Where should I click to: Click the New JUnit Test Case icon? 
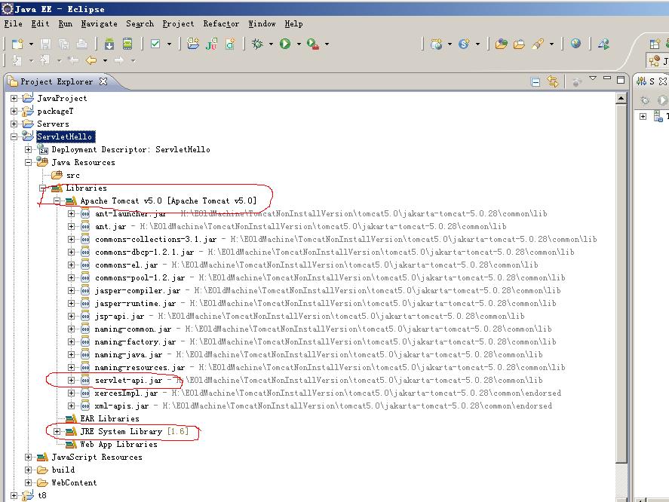click(212, 44)
